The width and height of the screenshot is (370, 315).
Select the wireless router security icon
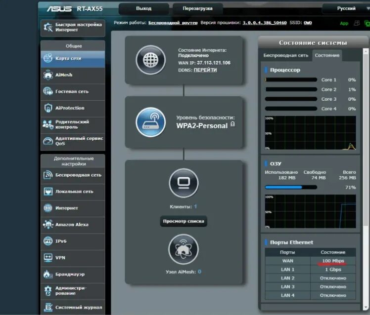click(x=150, y=122)
